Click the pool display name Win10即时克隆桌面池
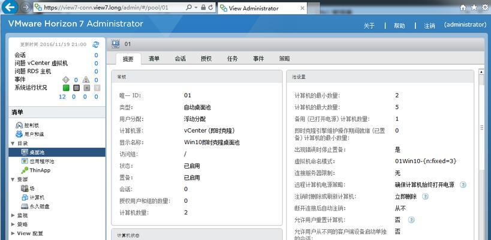 point(212,142)
